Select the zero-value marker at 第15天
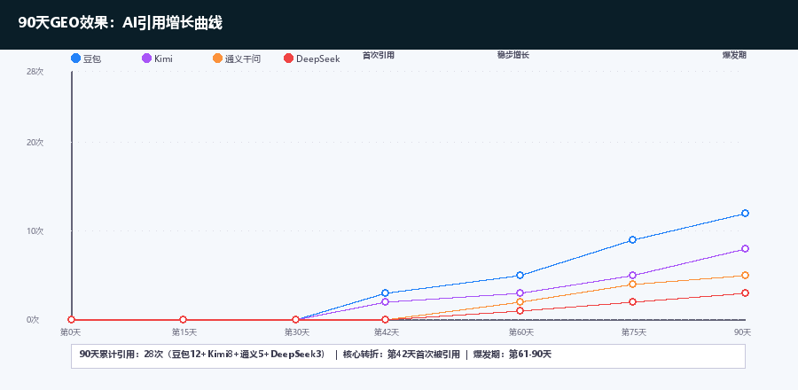The height and width of the screenshot is (390, 798). click(x=183, y=320)
